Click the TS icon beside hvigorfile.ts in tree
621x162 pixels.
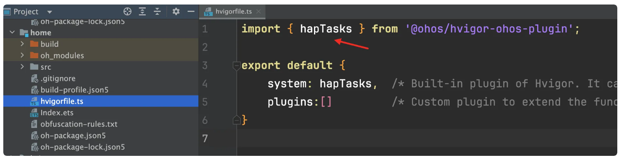[34, 101]
